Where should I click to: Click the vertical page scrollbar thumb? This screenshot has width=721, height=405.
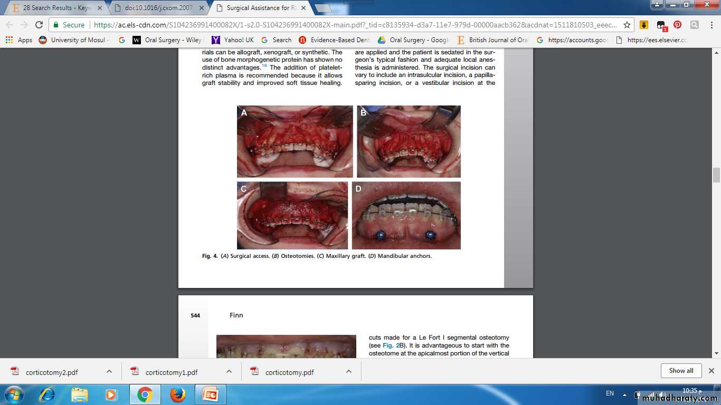pos(716,175)
